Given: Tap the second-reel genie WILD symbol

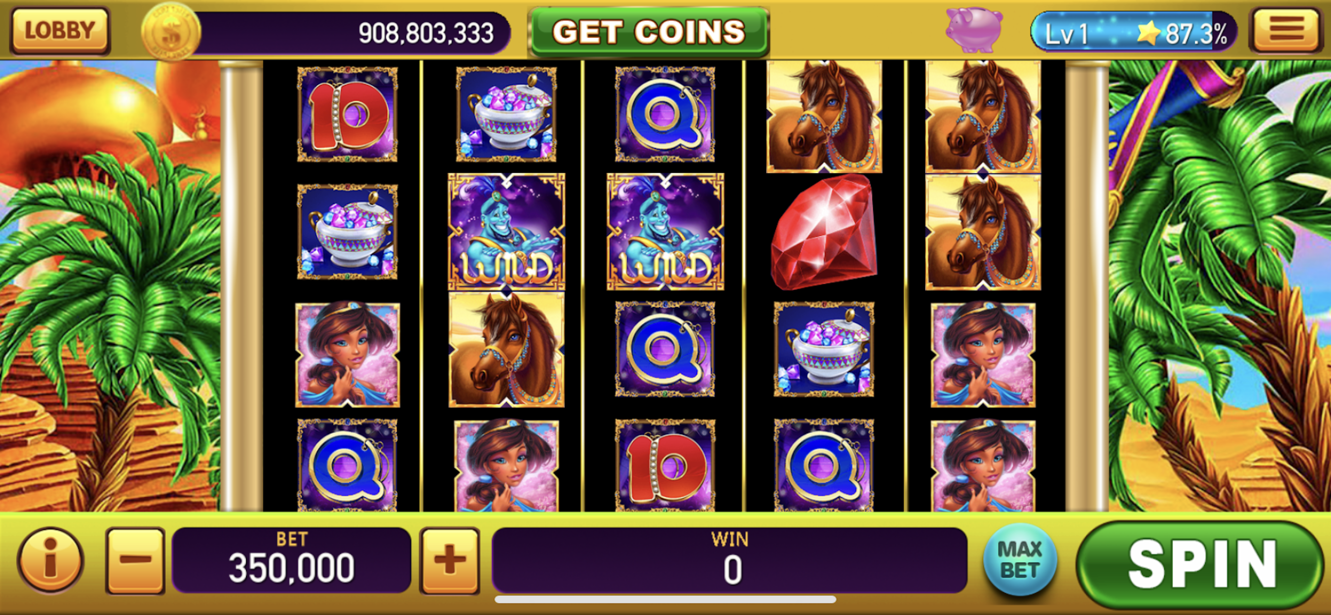Looking at the screenshot, I should [x=507, y=232].
